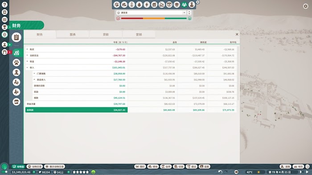The height and width of the screenshot is (175, 312).
Task: Open the staff management sidebar icon
Action: (x=16, y=72)
